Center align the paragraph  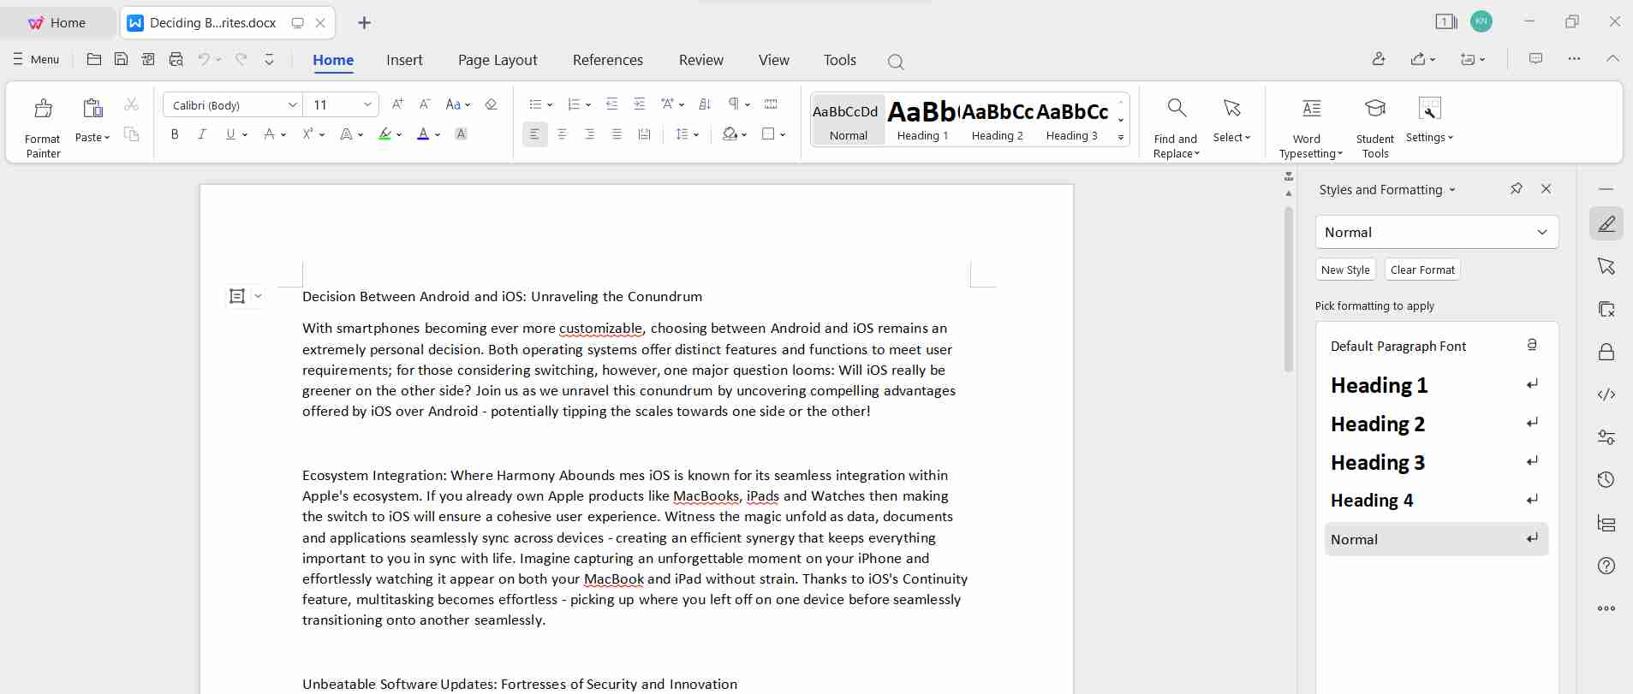[x=562, y=134]
